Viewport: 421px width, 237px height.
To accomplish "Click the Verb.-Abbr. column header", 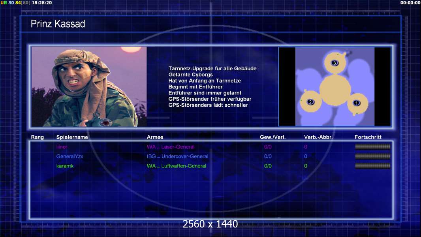I will click(318, 137).
